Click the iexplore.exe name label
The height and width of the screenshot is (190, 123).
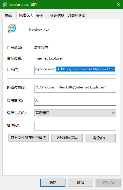(x=39, y=30)
